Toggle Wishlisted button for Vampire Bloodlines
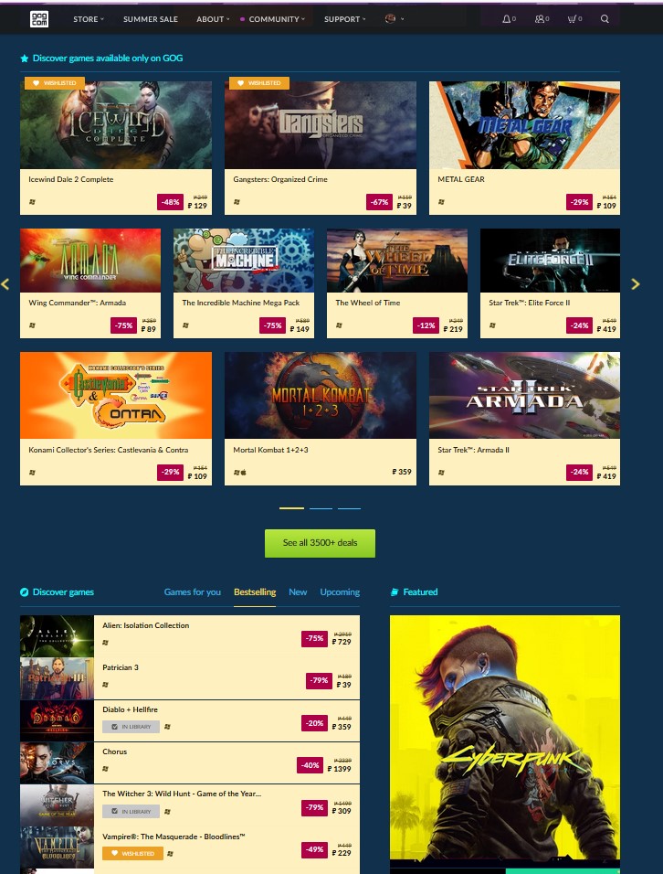The image size is (663, 874). [132, 853]
